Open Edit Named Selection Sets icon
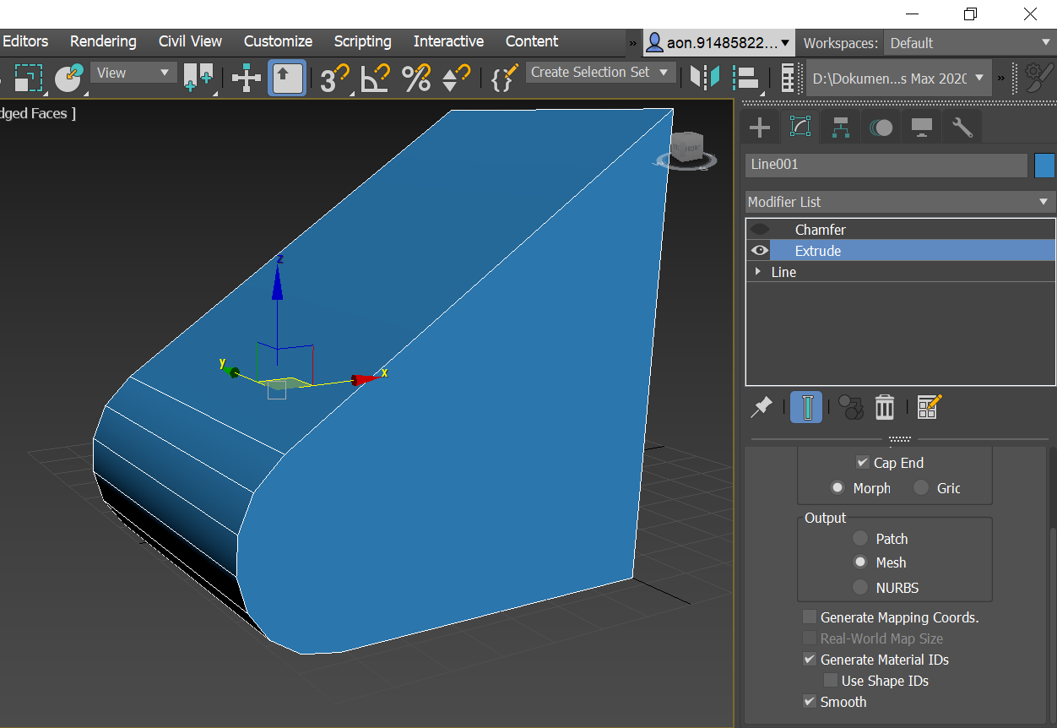The height and width of the screenshot is (728, 1057). (504, 78)
